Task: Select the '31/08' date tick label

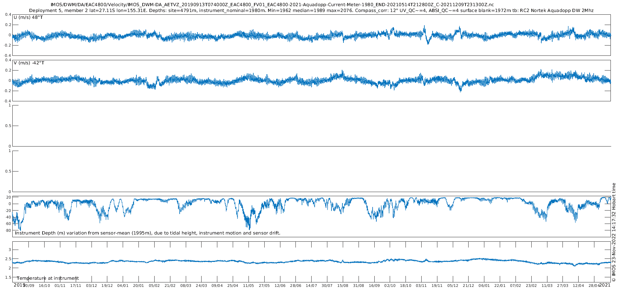Action: 359,286
